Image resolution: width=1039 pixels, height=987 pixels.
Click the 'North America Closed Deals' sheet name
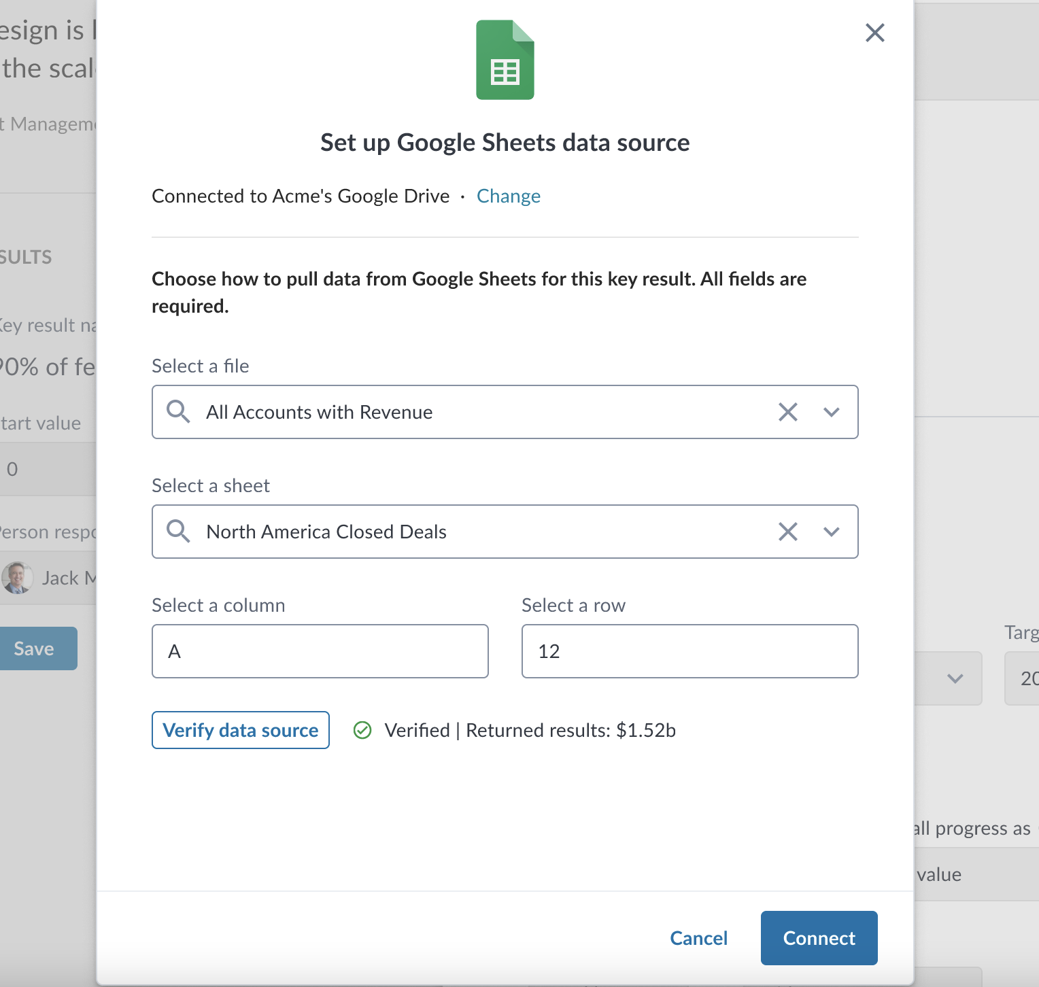tap(326, 532)
